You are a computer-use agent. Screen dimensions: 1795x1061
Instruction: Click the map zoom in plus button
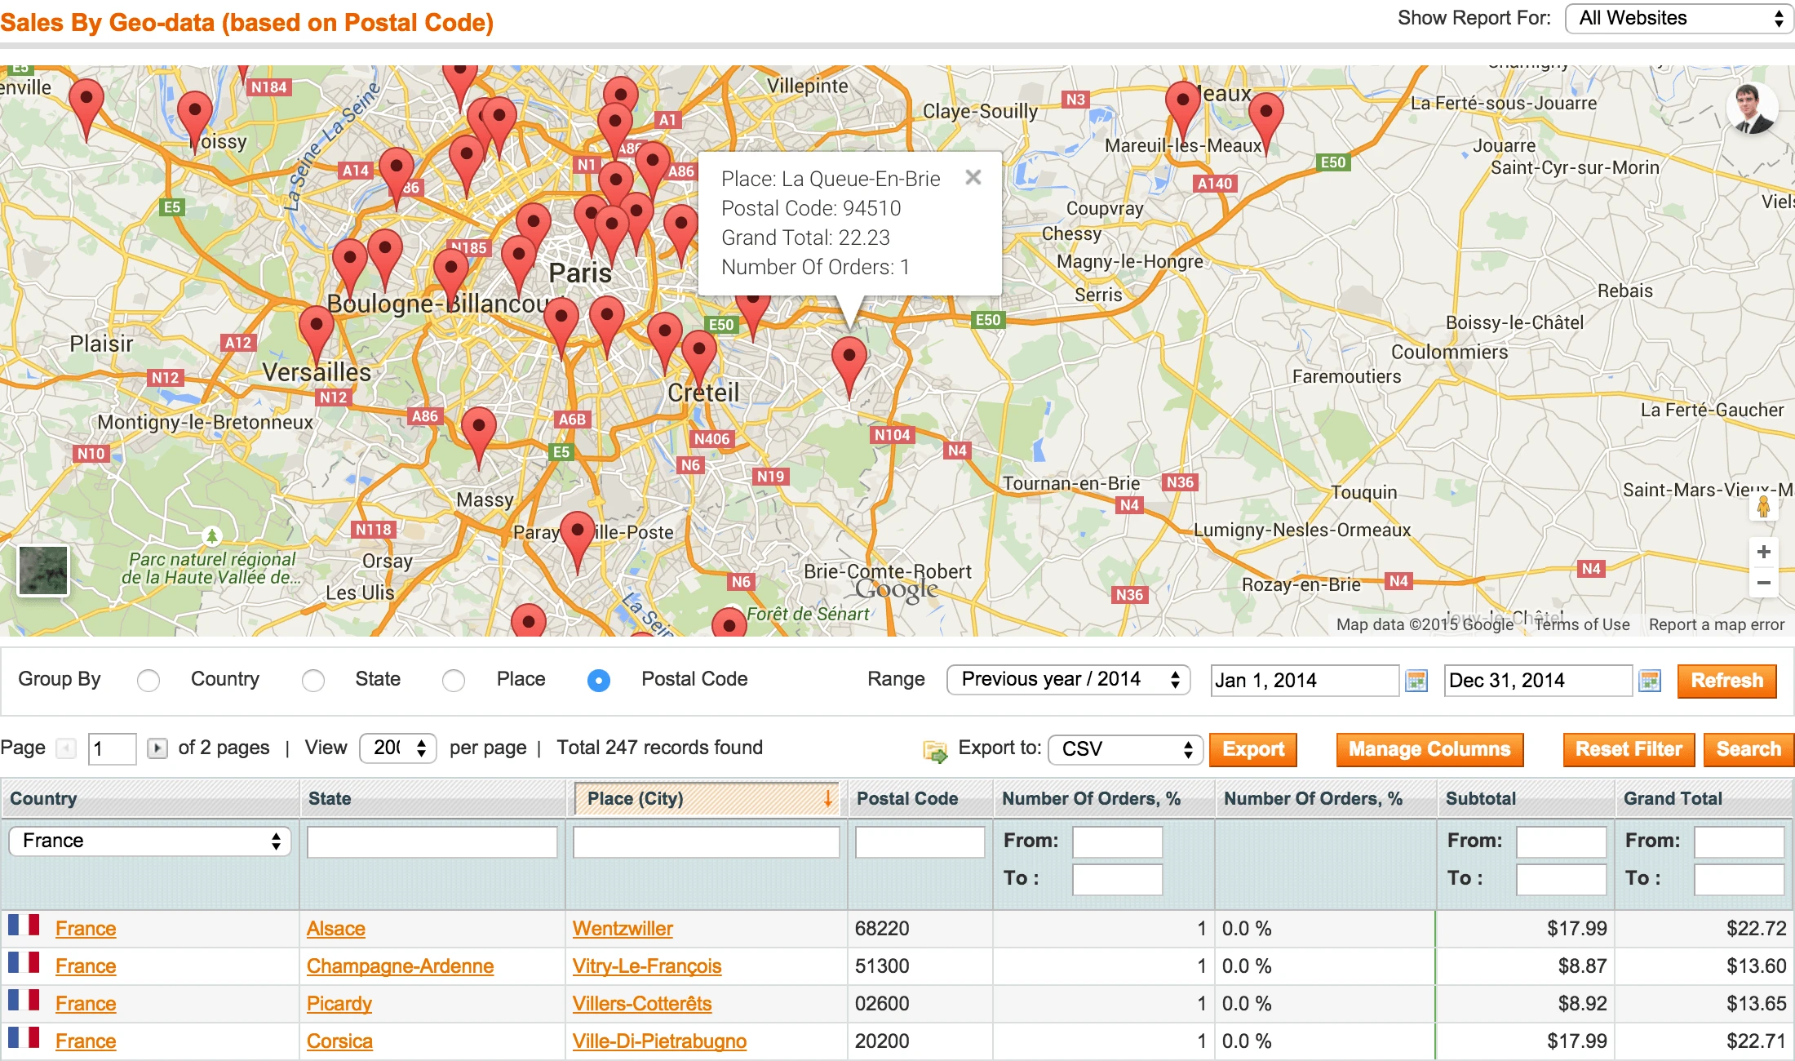point(1763,553)
